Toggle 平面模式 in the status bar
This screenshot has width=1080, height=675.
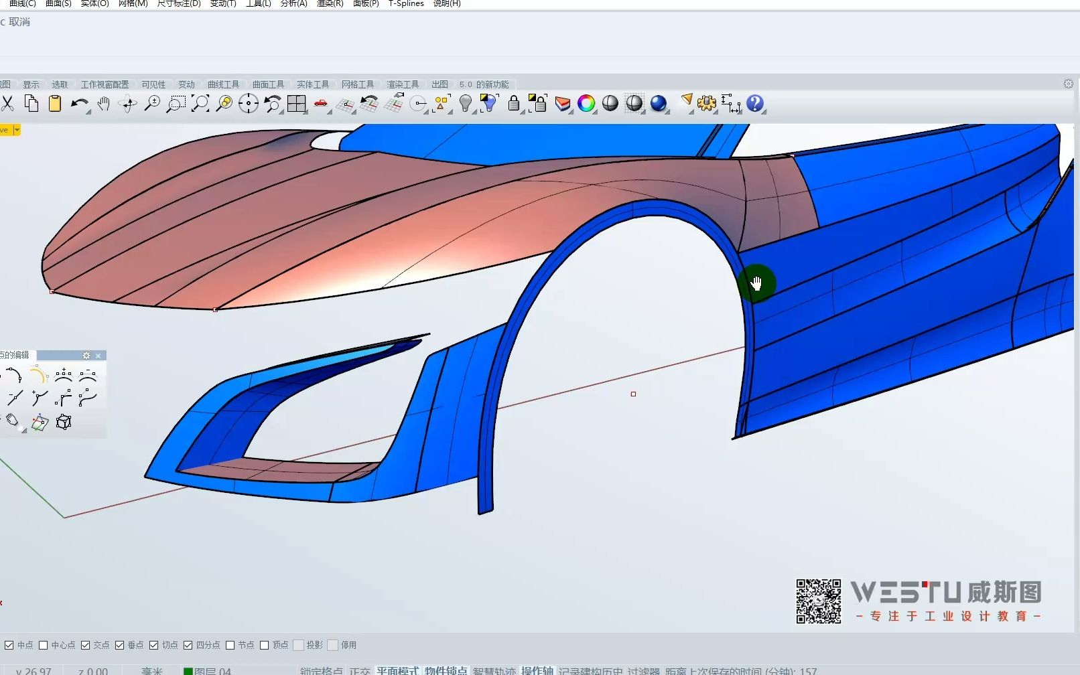point(397,670)
